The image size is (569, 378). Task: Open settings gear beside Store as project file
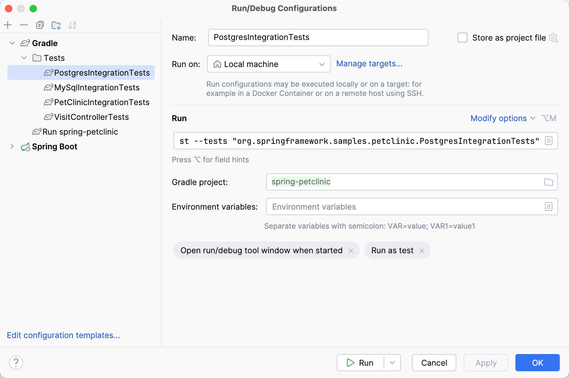[554, 37]
